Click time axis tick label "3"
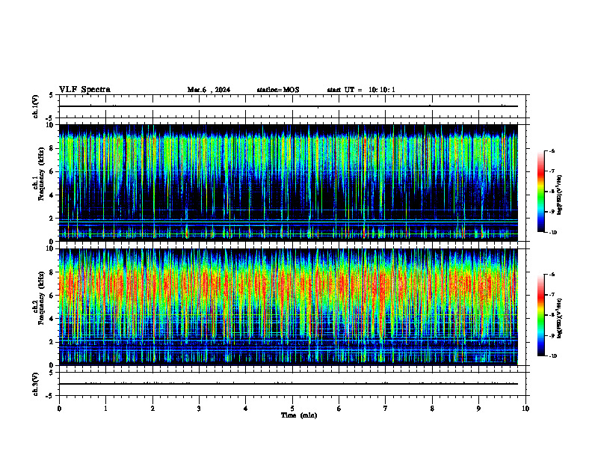This screenshot has height=458, width=592. [x=199, y=409]
